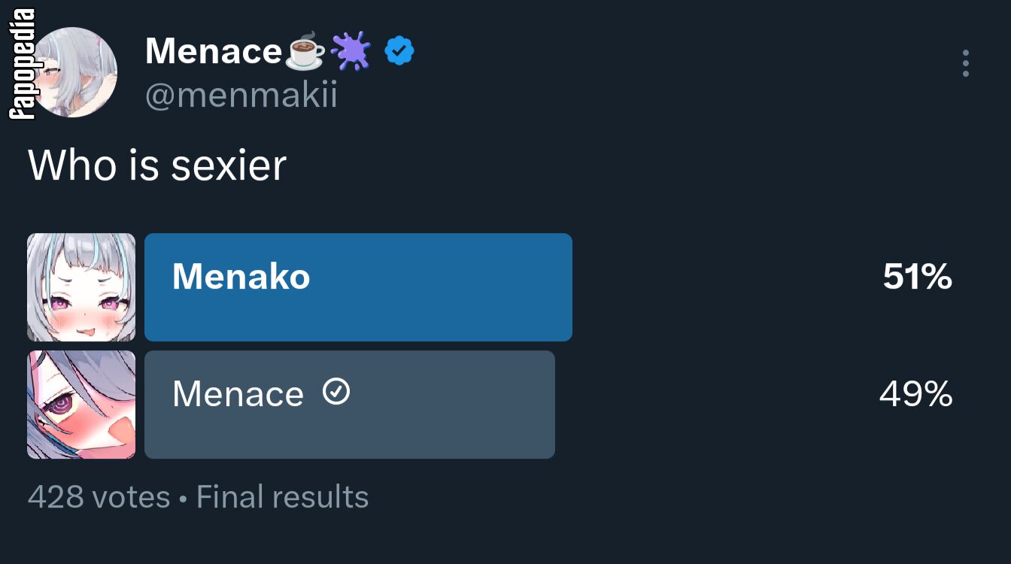The height and width of the screenshot is (564, 1011).
Task: Select the Menace poll result bar
Action: (350, 405)
